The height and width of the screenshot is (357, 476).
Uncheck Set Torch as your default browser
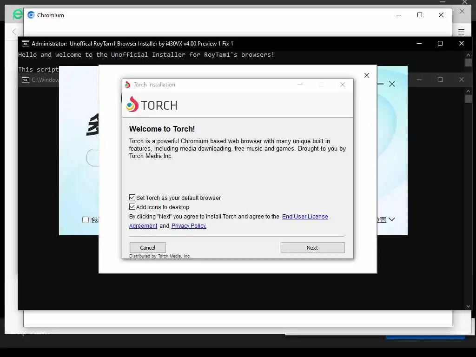[x=132, y=198]
